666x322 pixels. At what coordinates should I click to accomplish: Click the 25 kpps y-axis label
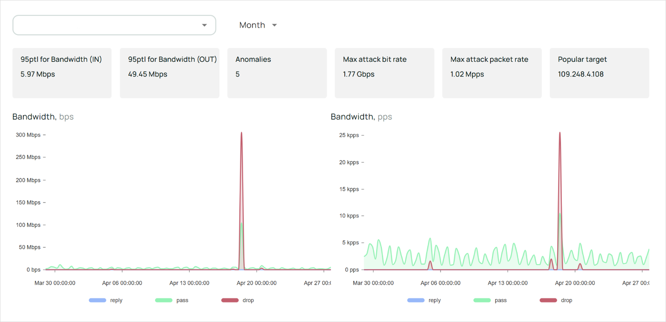pyautogui.click(x=349, y=135)
